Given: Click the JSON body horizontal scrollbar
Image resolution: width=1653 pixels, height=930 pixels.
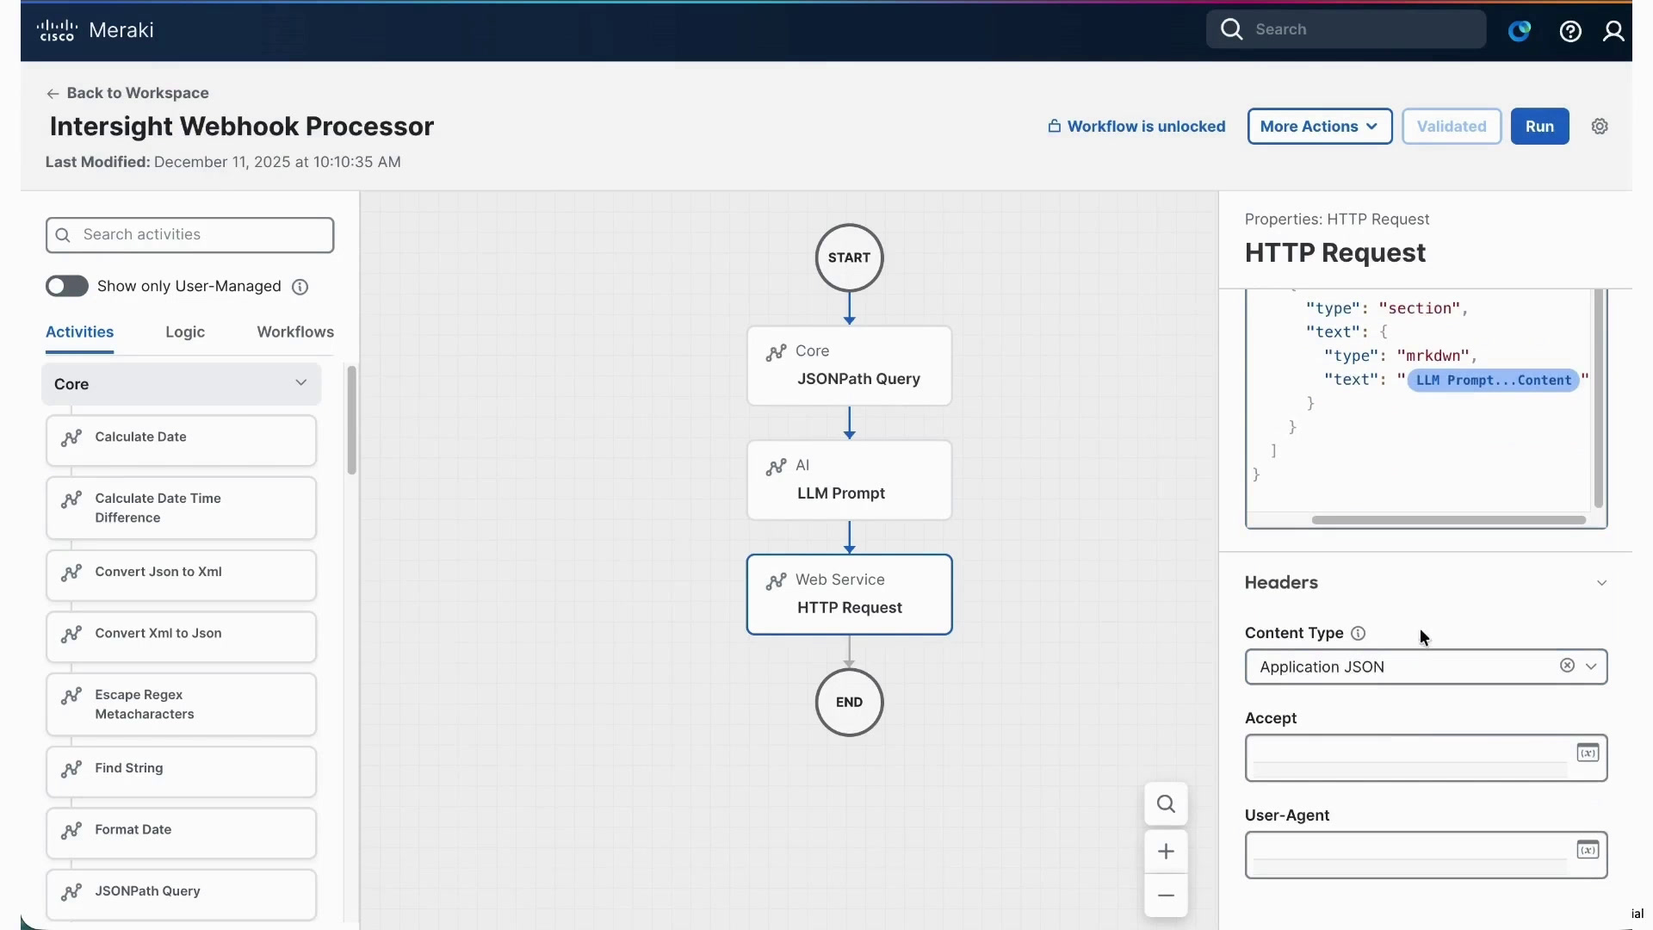Looking at the screenshot, I should 1449,520.
